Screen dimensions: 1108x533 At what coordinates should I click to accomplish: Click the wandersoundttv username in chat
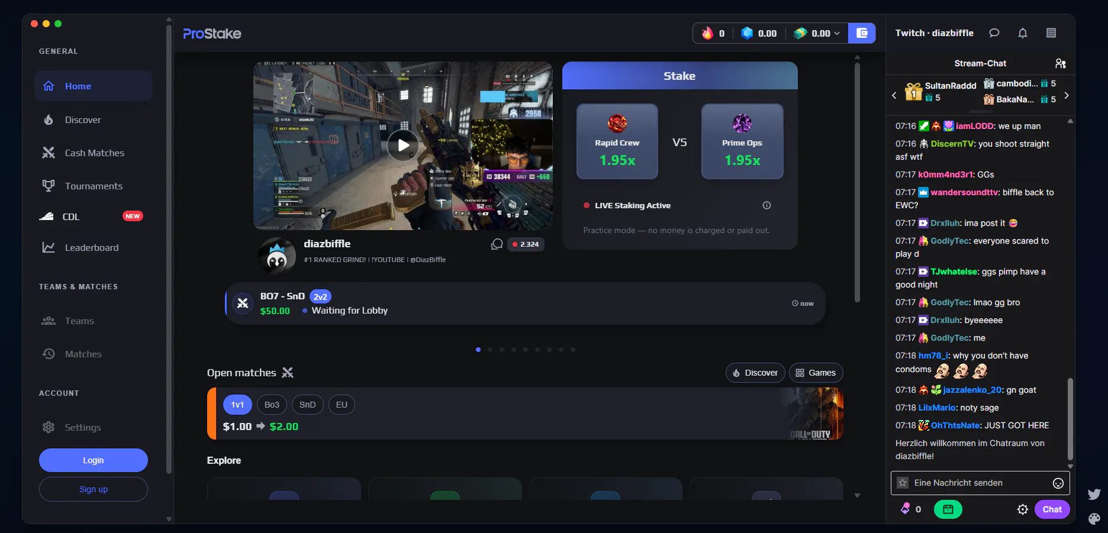[964, 192]
